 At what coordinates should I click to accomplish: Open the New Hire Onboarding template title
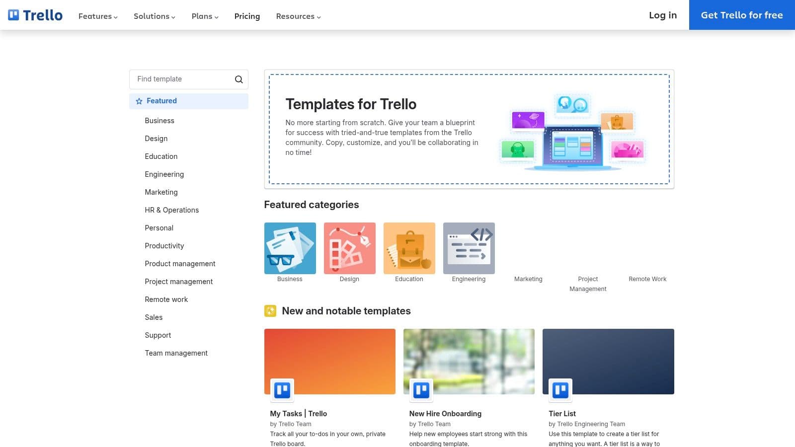[445, 414]
